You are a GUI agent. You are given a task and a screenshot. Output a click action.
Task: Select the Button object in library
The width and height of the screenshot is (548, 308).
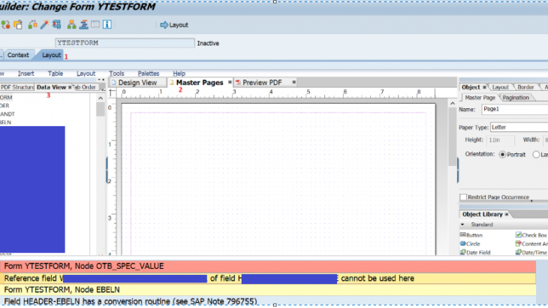point(471,235)
